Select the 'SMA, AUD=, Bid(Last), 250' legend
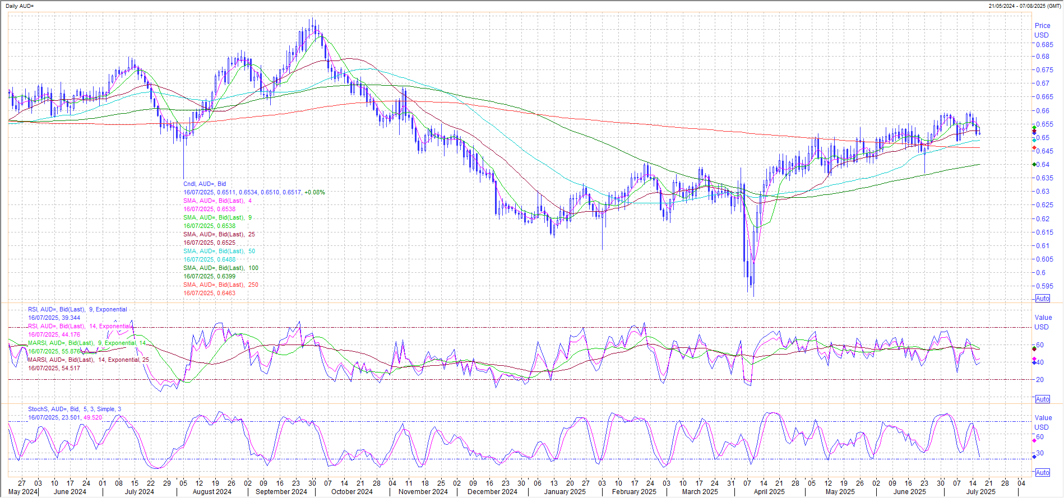 (x=221, y=285)
